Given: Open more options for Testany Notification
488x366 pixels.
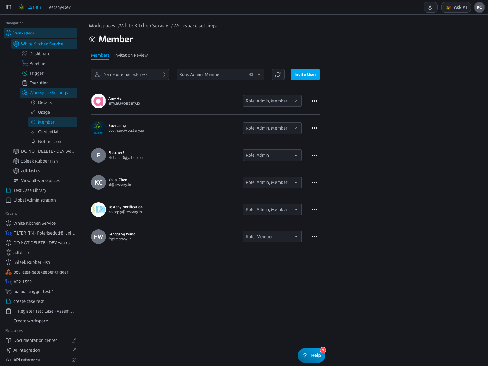Looking at the screenshot, I should [x=314, y=210].
